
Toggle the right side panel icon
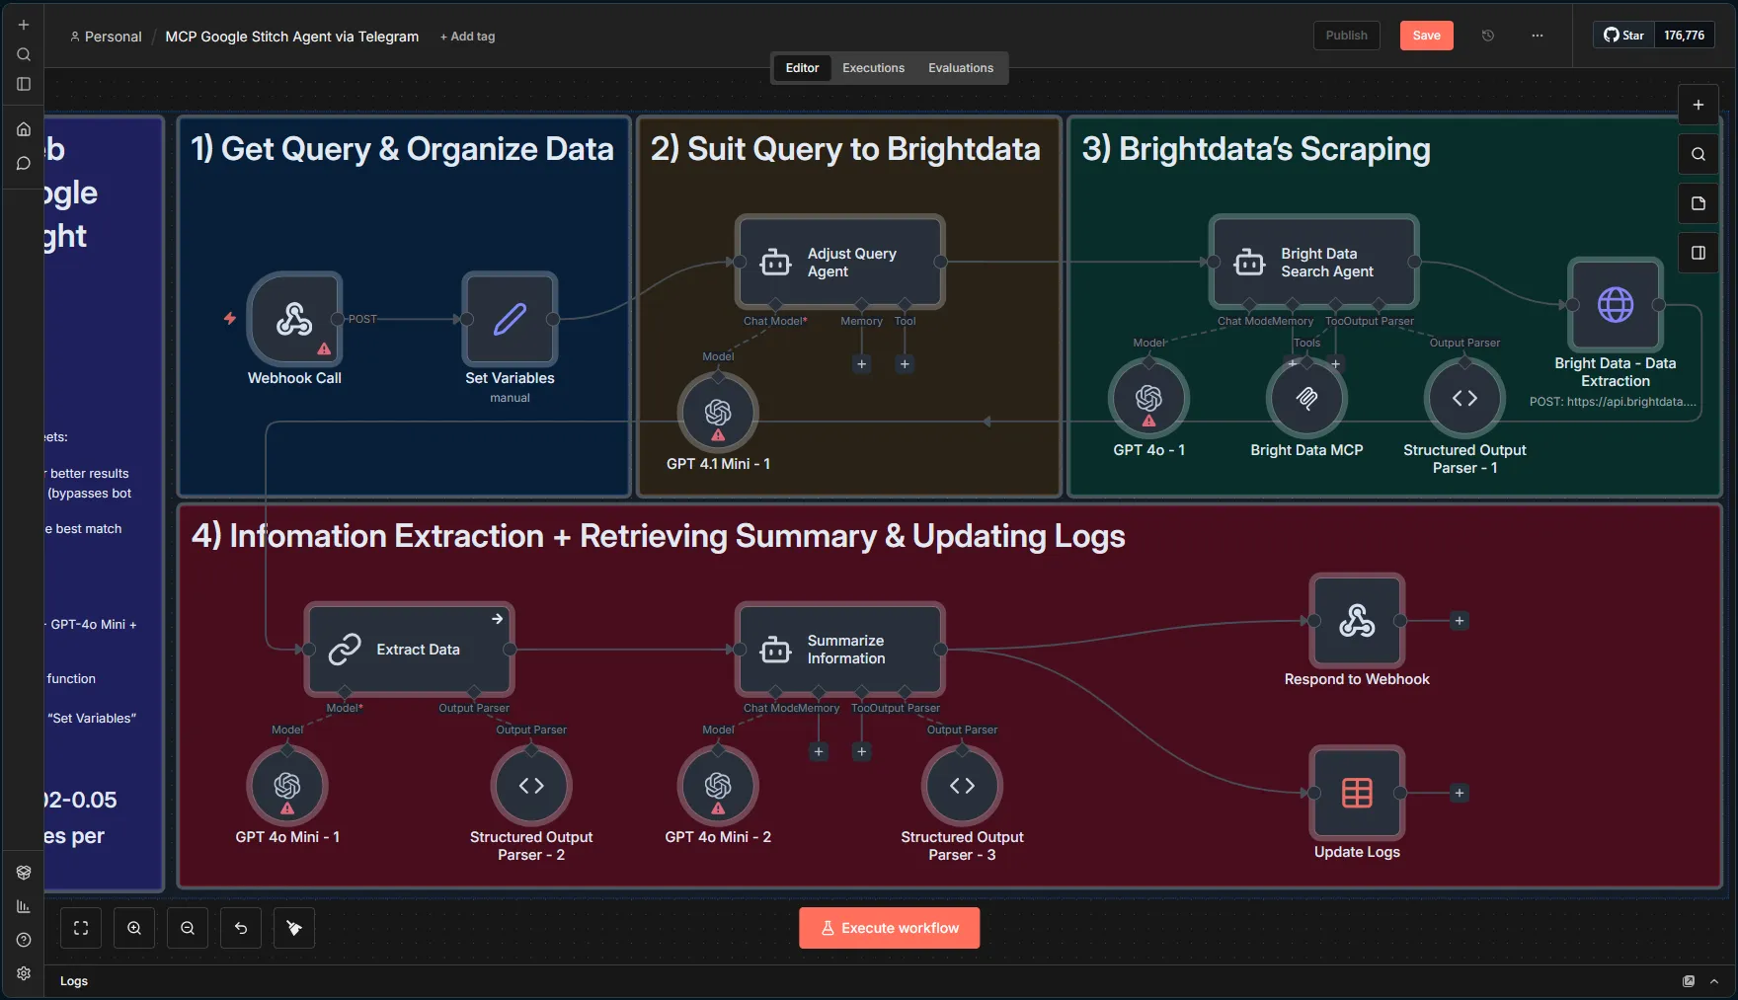[x=1698, y=253]
